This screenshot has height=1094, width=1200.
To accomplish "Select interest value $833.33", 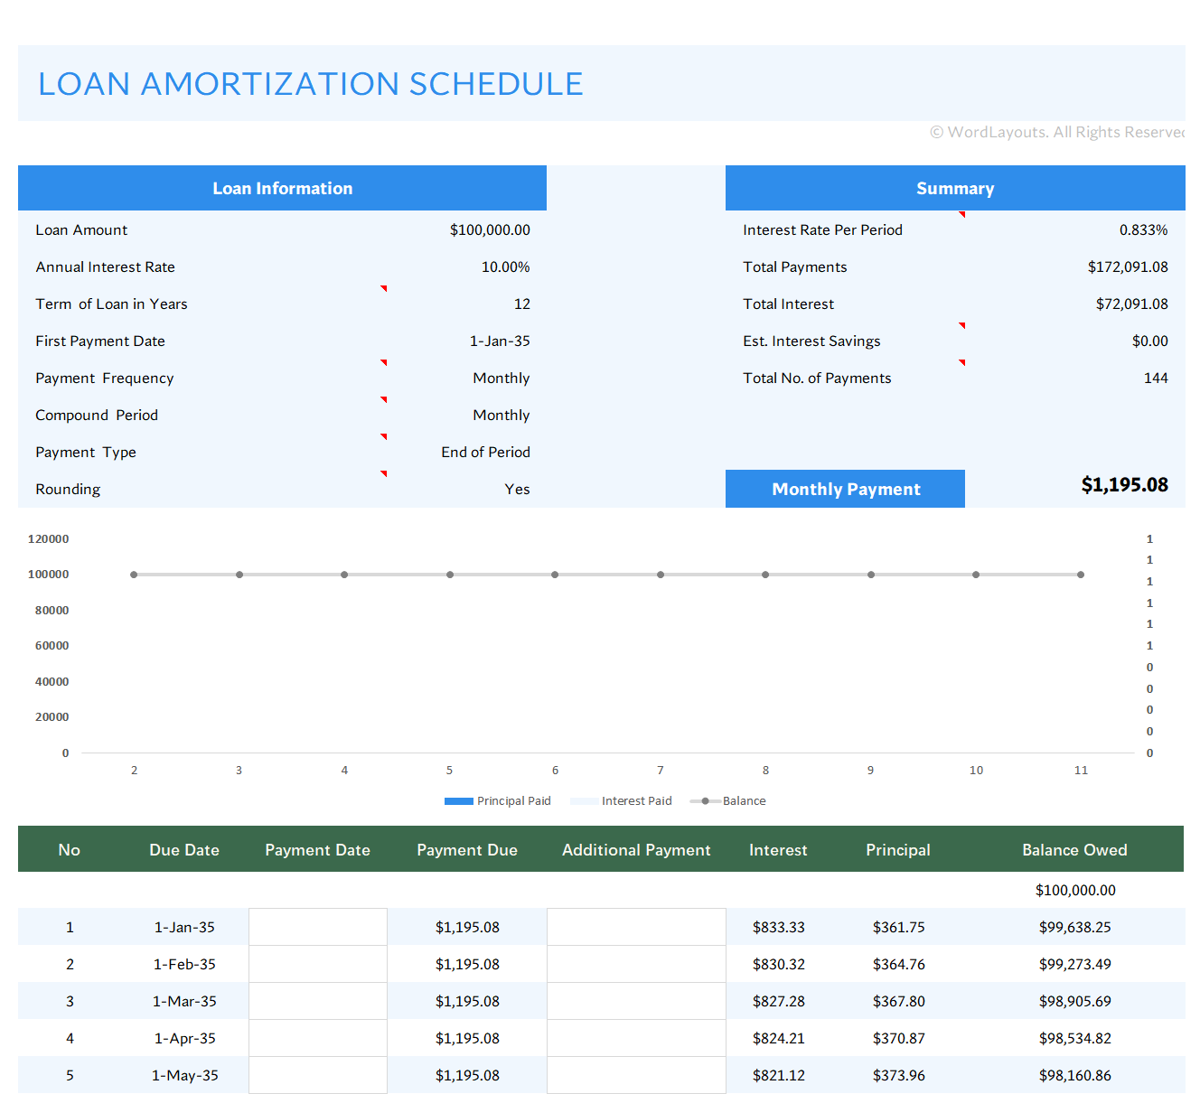I will point(778,928).
